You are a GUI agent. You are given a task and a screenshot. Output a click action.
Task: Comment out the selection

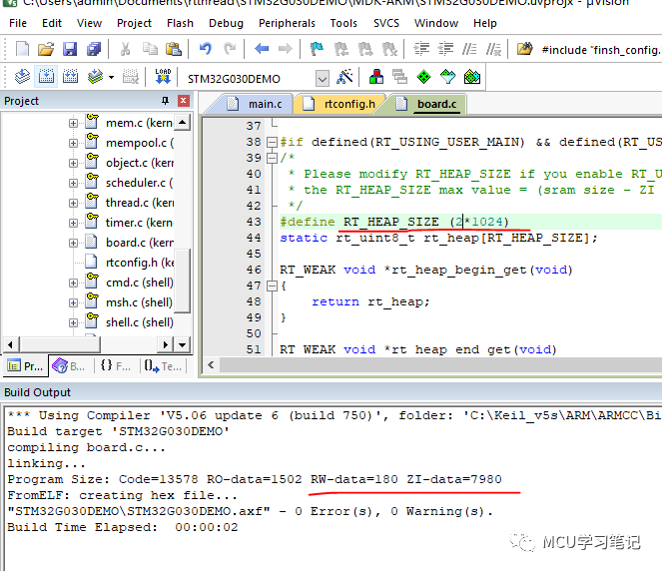[x=469, y=49]
